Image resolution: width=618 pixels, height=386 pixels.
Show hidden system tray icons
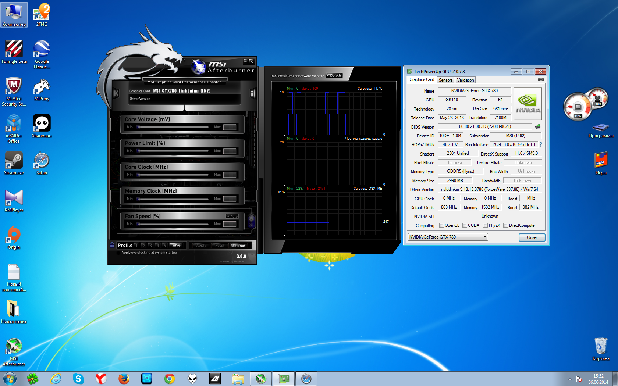(x=570, y=379)
